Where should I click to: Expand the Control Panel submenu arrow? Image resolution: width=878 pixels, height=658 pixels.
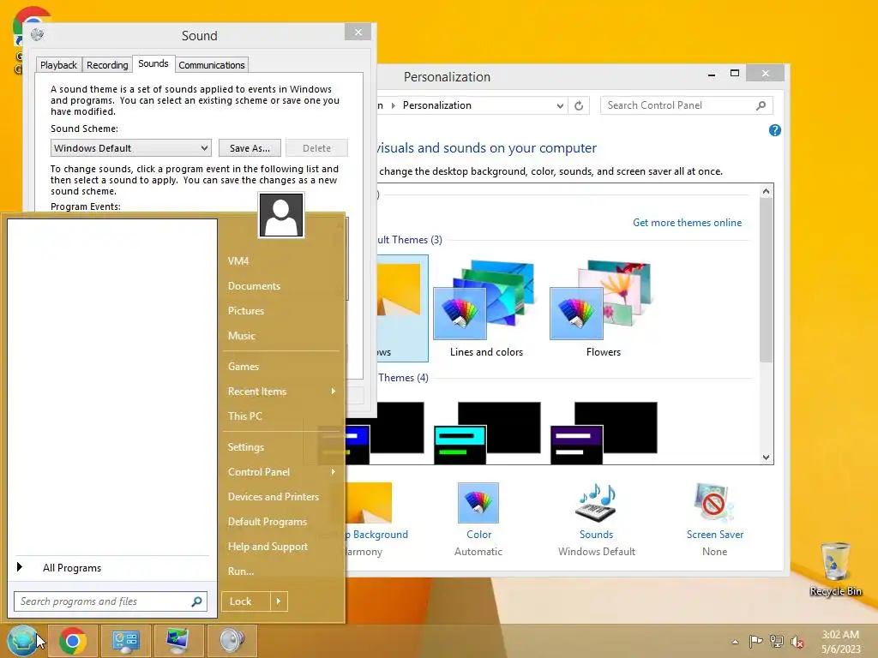[x=334, y=472]
